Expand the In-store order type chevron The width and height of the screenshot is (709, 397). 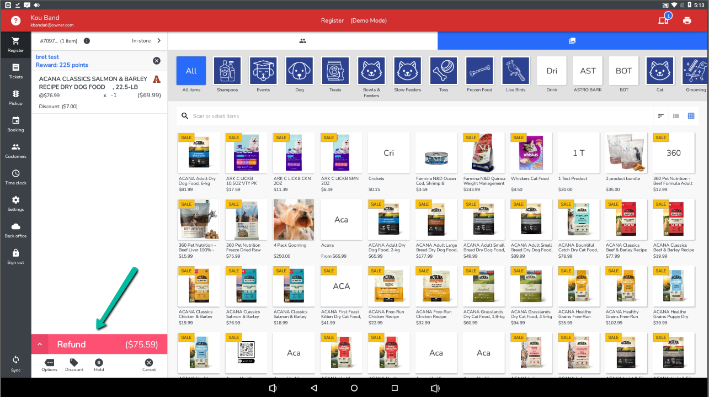[x=159, y=41]
